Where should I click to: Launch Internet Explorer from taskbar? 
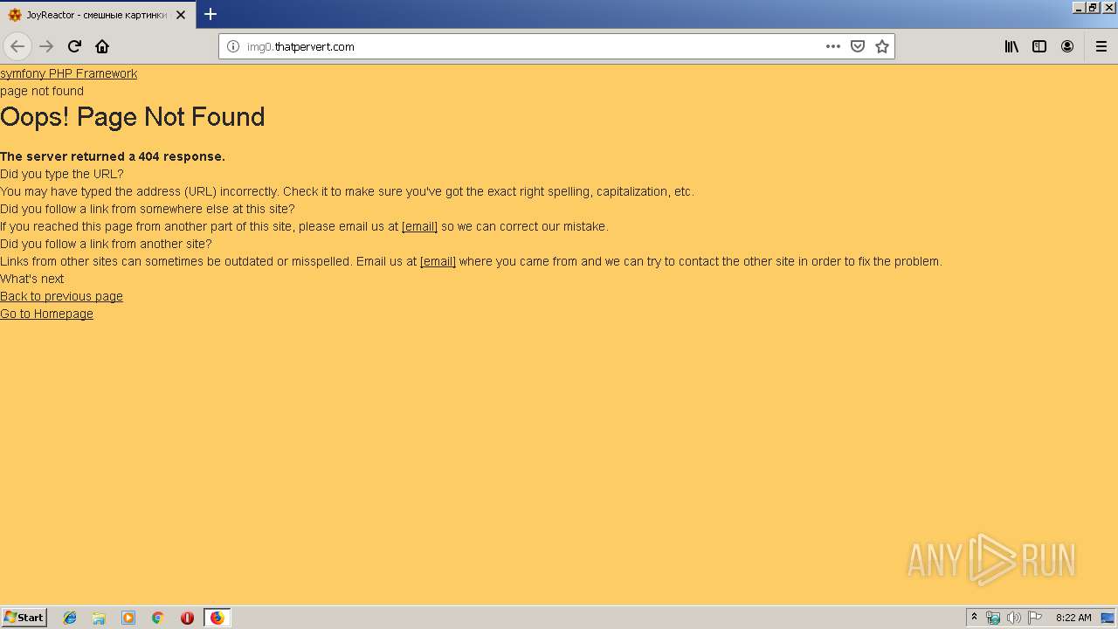70,618
